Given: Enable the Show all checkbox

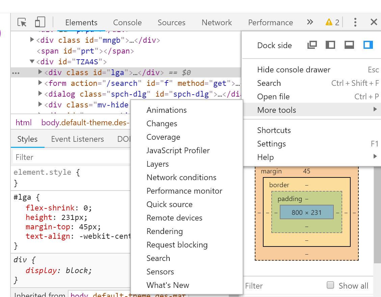Looking at the screenshot, I should (x=330, y=286).
